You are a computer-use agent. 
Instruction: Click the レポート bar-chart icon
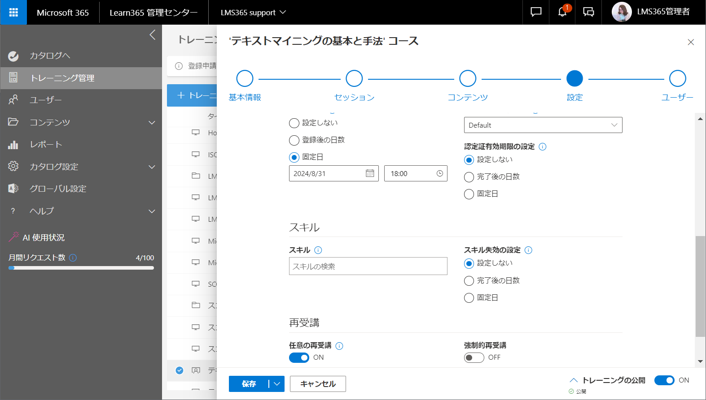coord(13,144)
